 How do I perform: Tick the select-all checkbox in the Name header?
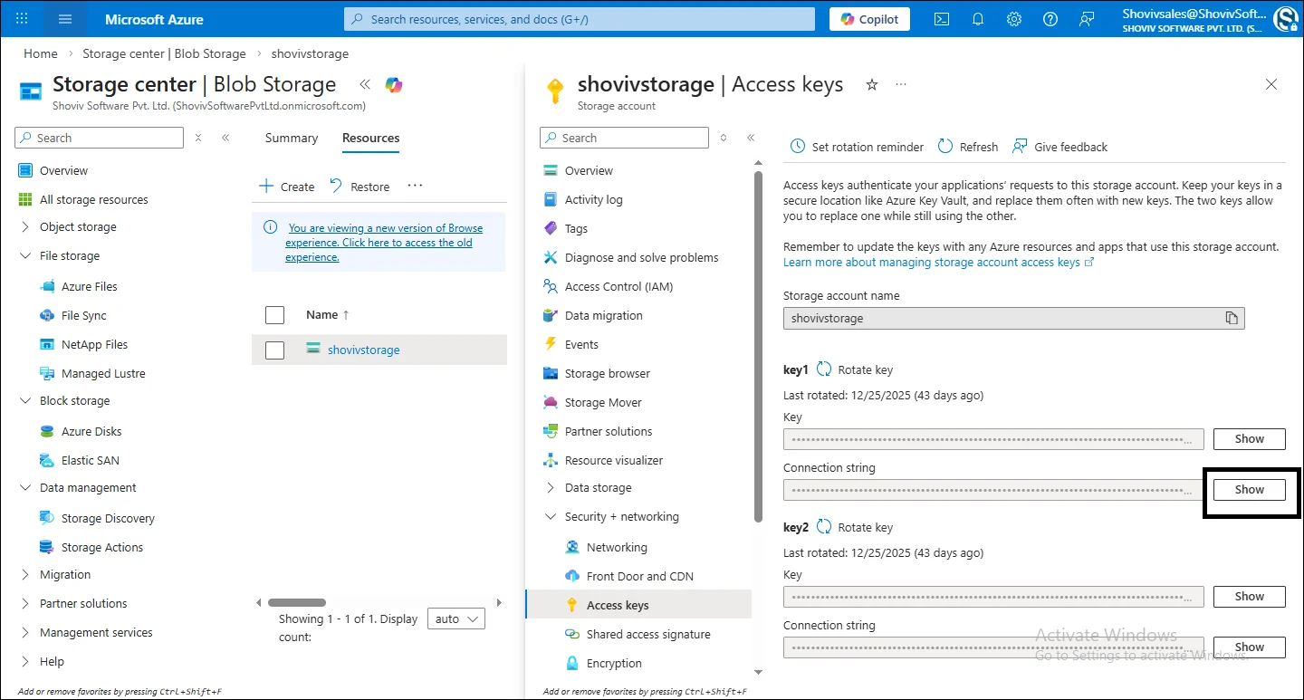[x=274, y=315]
